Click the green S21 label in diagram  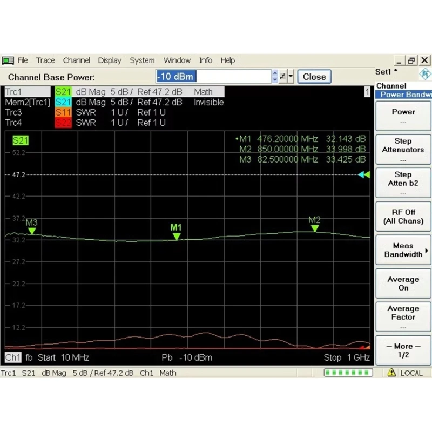[x=21, y=140]
